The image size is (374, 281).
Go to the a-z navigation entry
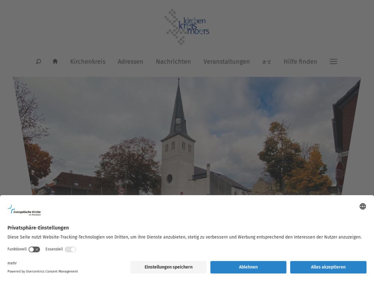(x=266, y=62)
